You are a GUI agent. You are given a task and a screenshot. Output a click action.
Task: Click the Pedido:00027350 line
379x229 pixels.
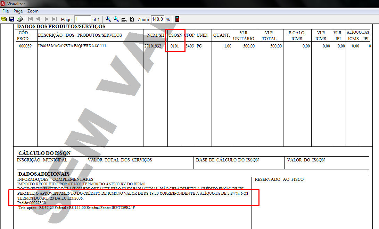tap(31, 203)
